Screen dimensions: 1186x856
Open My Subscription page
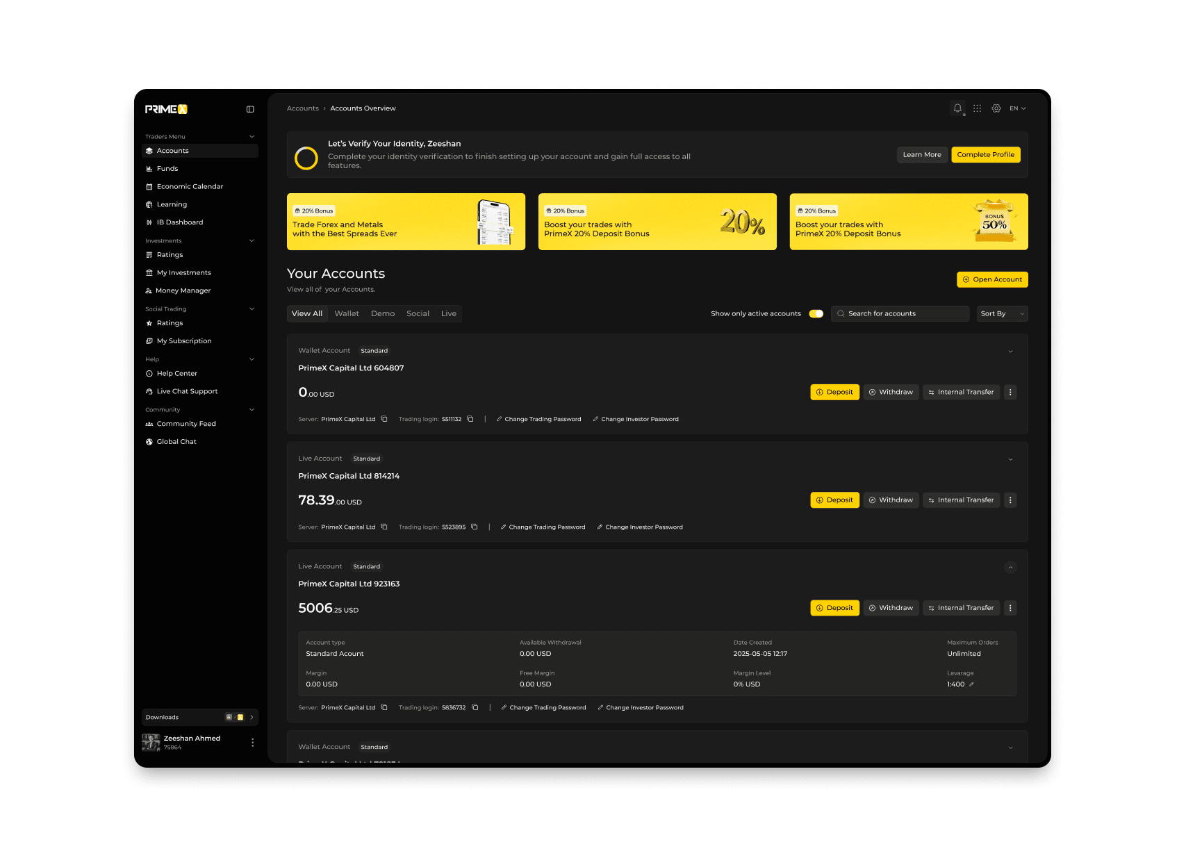tap(200, 341)
